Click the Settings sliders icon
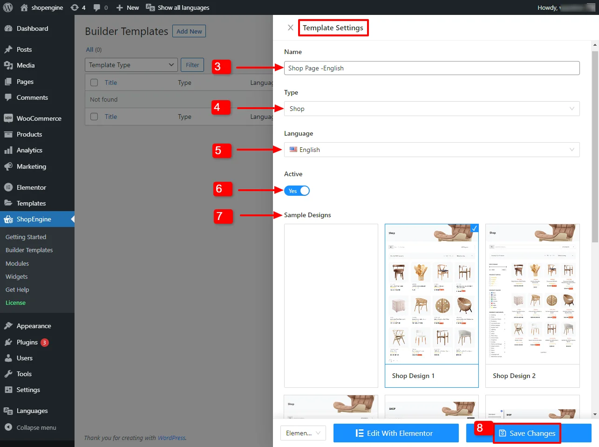Image resolution: width=599 pixels, height=447 pixels. pyautogui.click(x=8, y=390)
